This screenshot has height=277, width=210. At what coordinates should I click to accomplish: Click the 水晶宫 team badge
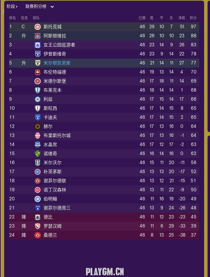pos(38,145)
